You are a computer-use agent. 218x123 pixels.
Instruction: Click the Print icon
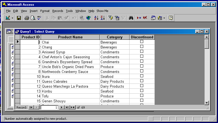click(27, 18)
